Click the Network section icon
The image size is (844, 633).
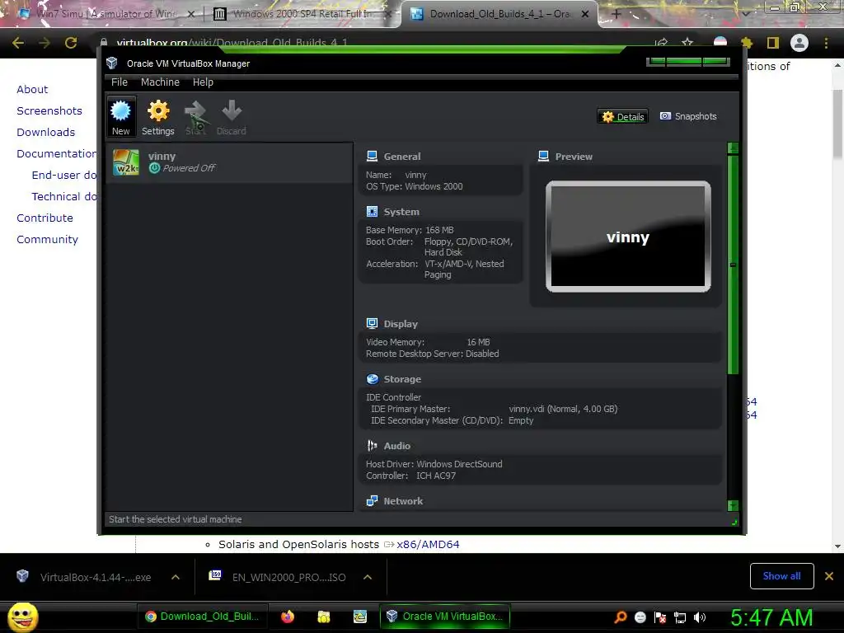pos(372,501)
